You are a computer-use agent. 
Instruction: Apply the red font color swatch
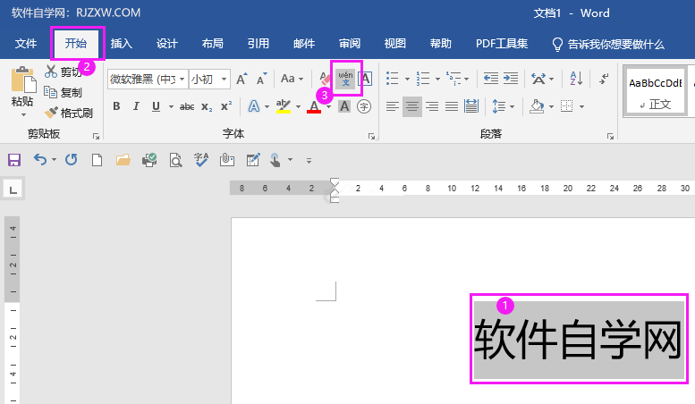[x=313, y=106]
